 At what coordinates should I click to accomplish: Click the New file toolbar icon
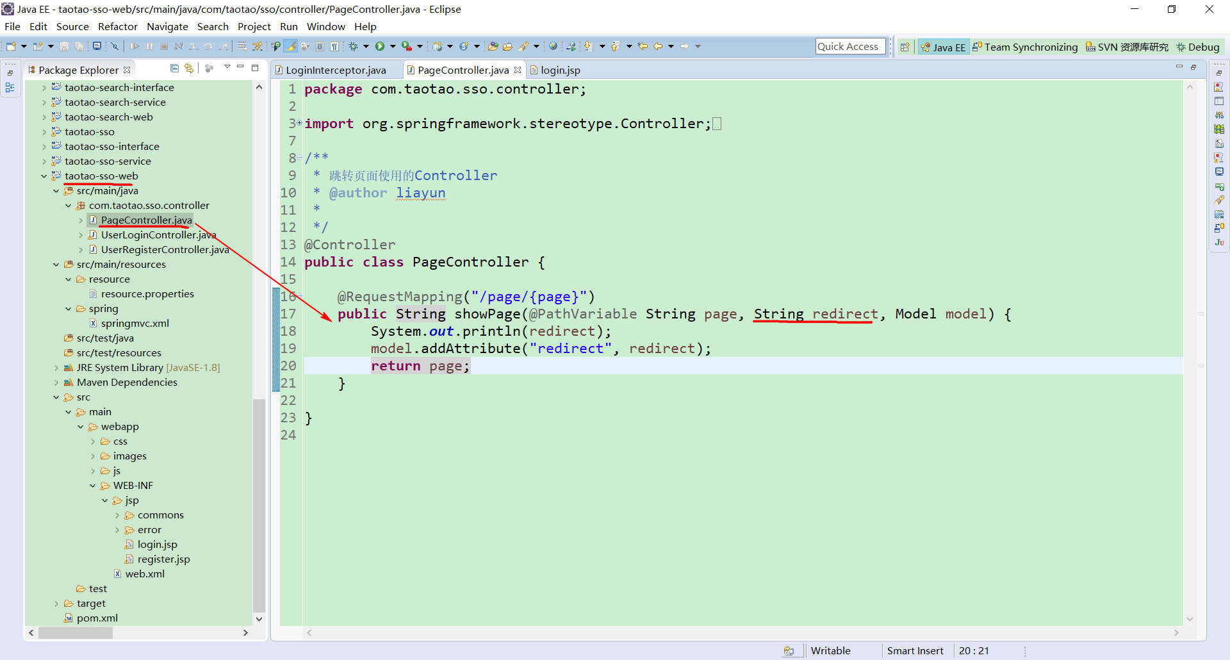(x=10, y=46)
